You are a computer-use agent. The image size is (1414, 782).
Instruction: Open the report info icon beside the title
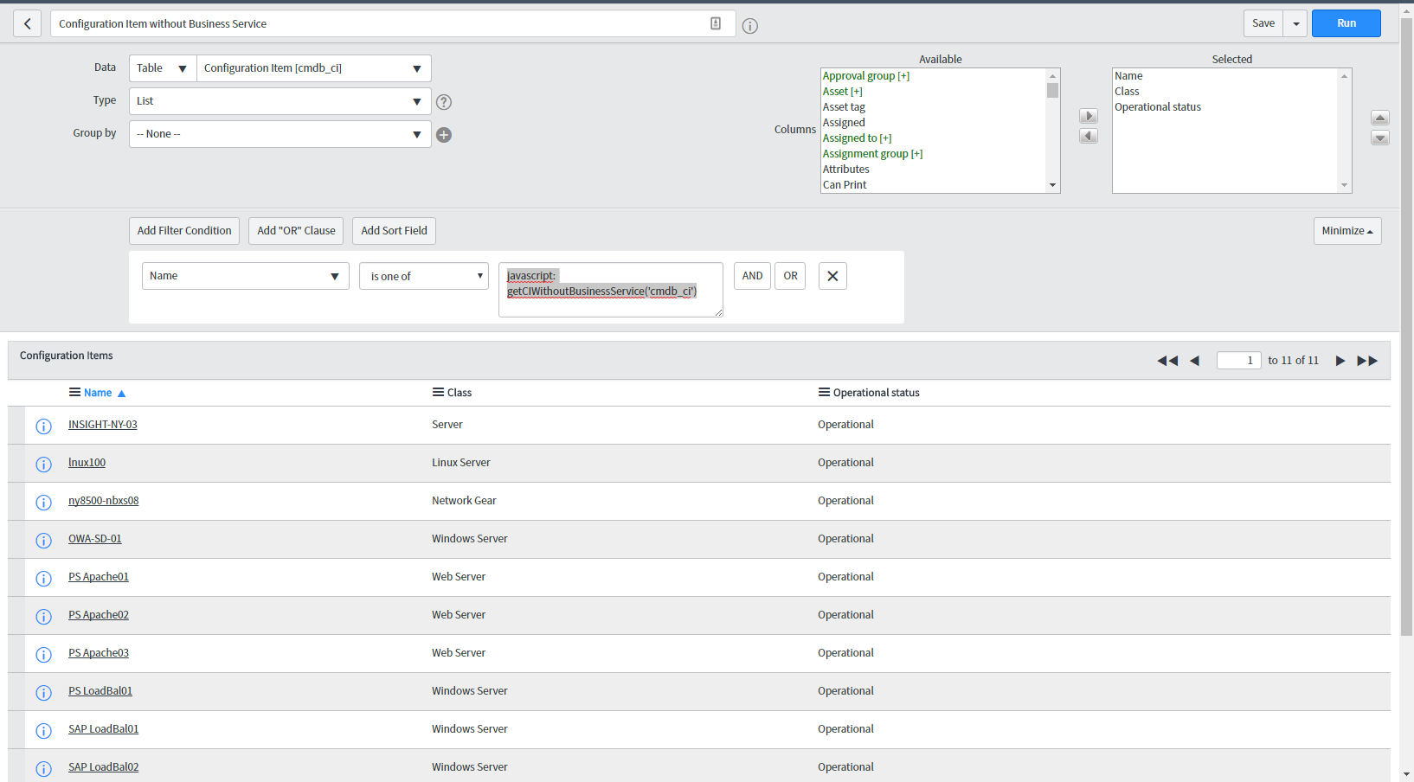tap(749, 25)
